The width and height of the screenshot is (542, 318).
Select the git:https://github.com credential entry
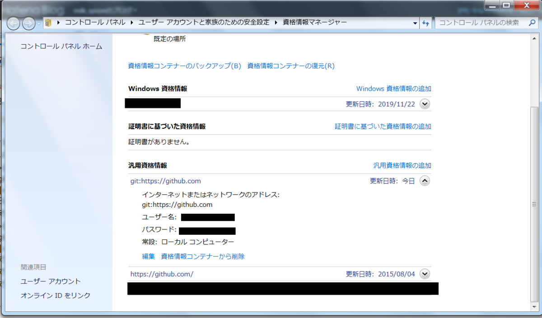pyautogui.click(x=166, y=181)
